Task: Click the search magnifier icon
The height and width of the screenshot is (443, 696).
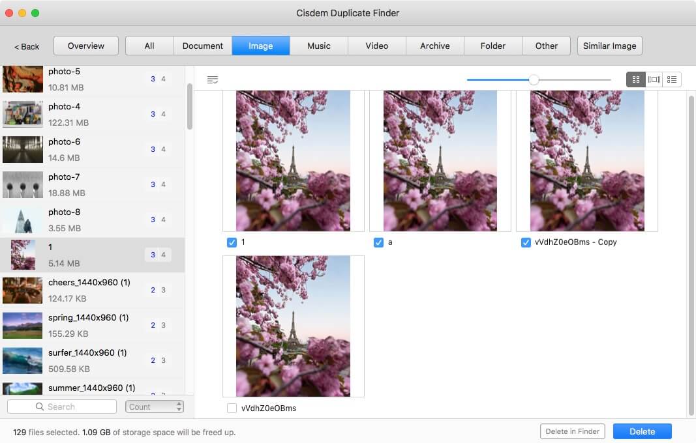Action: [40, 407]
